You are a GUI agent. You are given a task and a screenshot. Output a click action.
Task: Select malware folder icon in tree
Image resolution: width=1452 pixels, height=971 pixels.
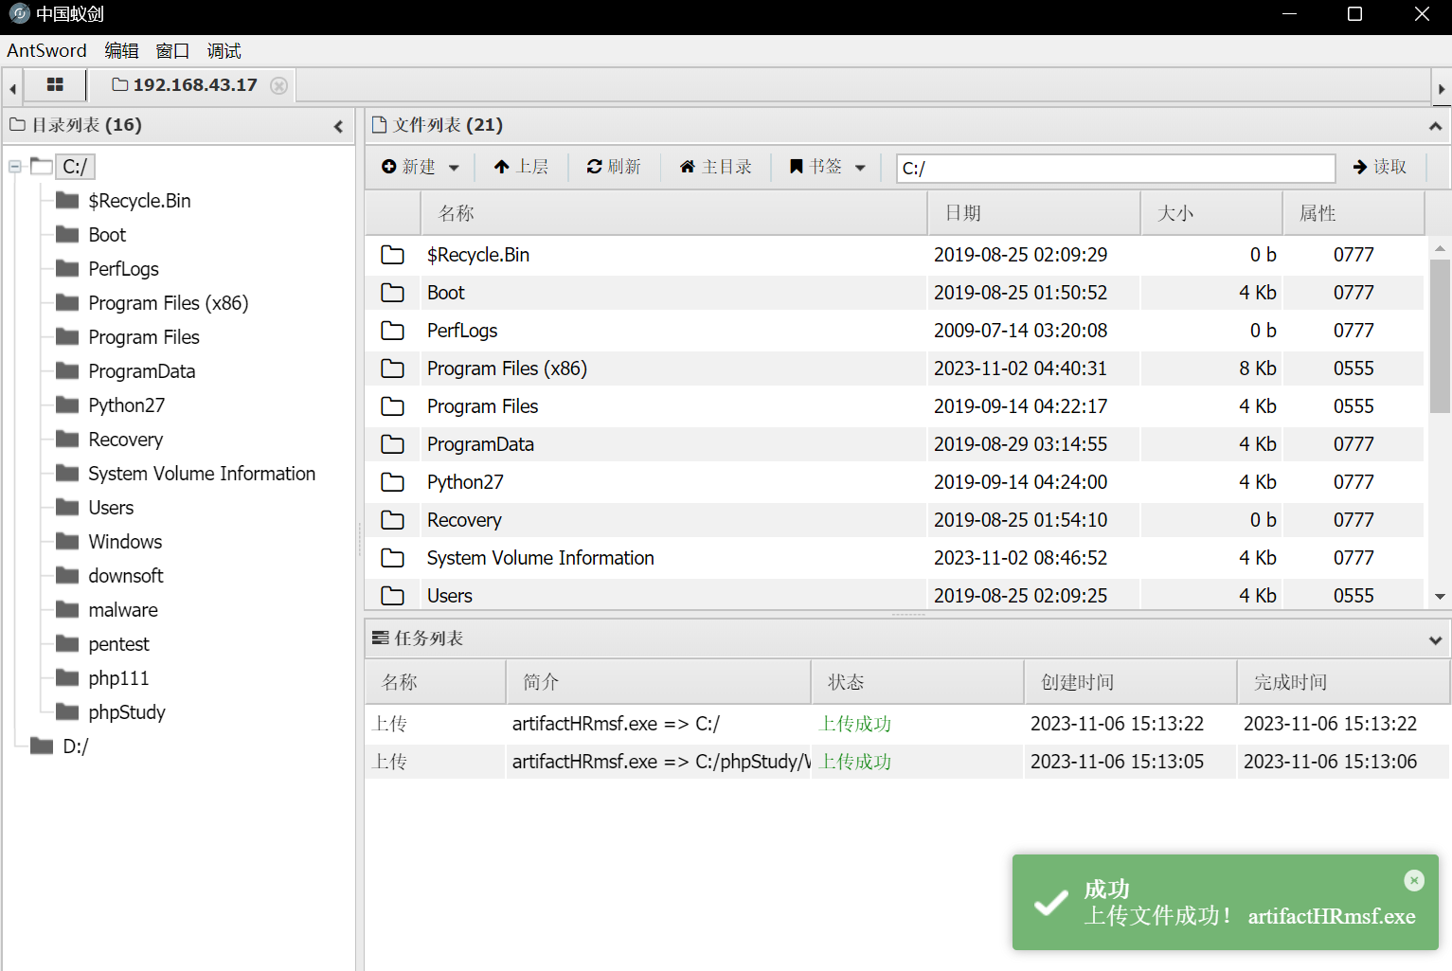point(67,609)
